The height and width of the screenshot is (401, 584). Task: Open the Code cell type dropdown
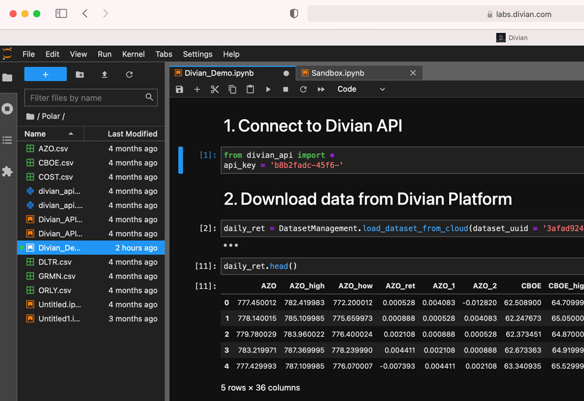click(x=361, y=89)
